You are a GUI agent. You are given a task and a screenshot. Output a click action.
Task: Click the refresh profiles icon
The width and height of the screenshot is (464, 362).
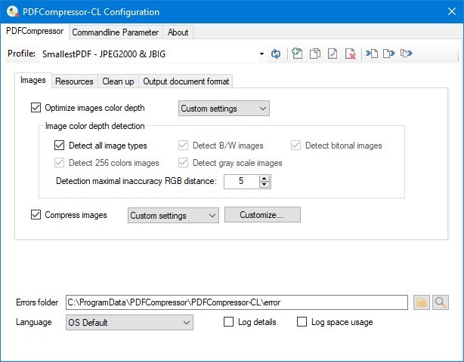[x=277, y=54]
